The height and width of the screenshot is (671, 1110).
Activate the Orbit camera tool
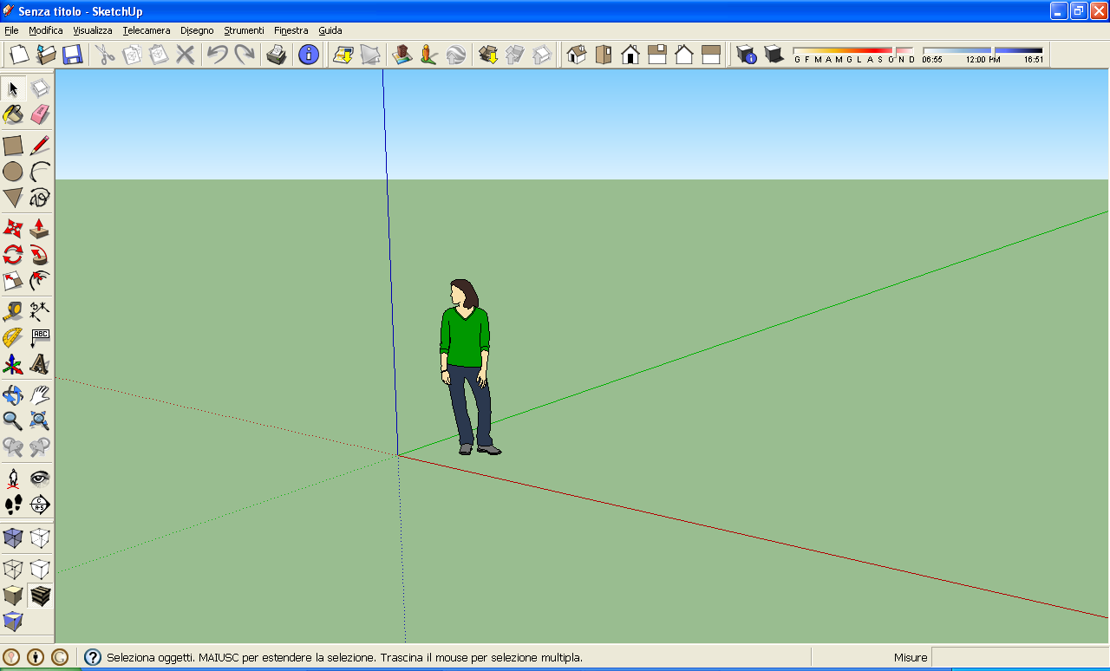point(13,395)
